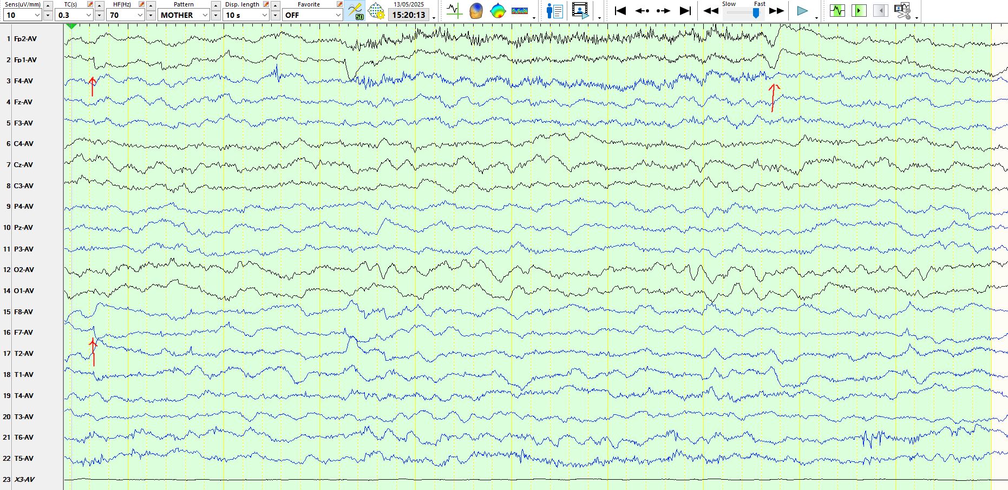Edit Disp. length settings with pencil icon
1008x490 pixels.
click(266, 4)
